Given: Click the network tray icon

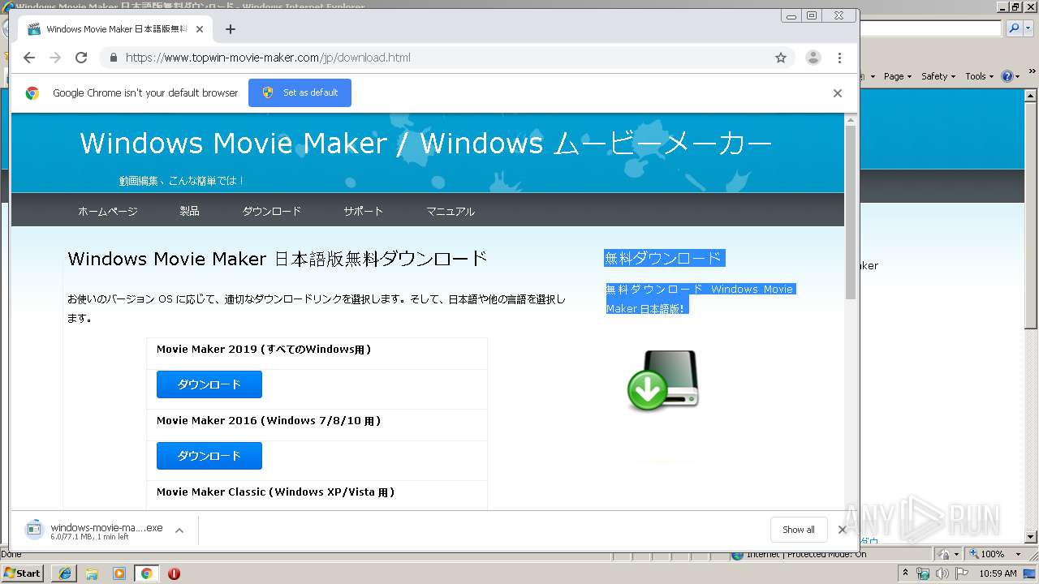Looking at the screenshot, I should coord(923,573).
